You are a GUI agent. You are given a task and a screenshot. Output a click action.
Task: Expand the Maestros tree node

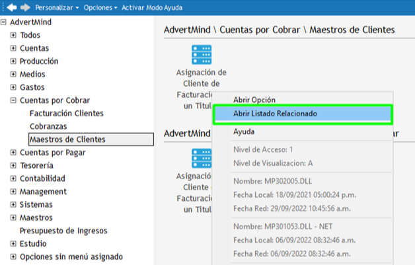pos(13,217)
